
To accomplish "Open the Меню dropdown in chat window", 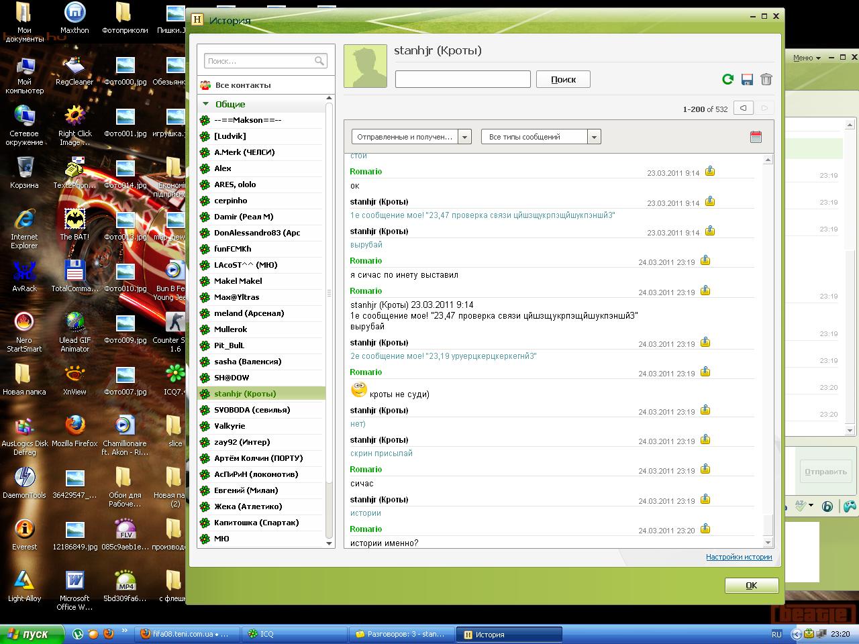I will point(807,58).
